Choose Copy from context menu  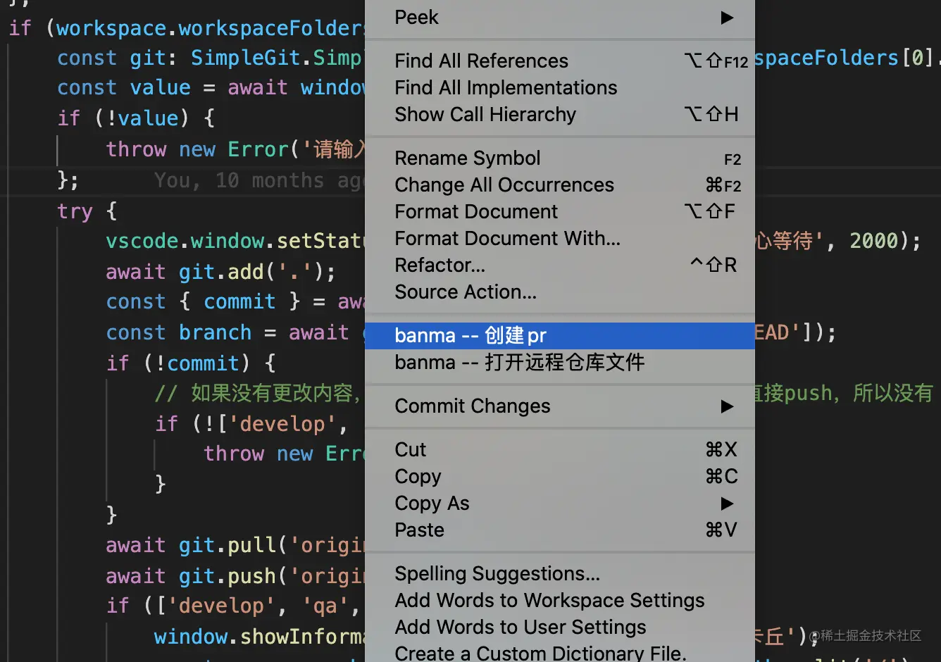pyautogui.click(x=560, y=476)
